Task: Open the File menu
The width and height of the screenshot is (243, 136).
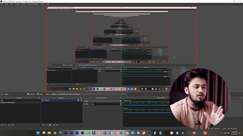Action: coord(2,4)
